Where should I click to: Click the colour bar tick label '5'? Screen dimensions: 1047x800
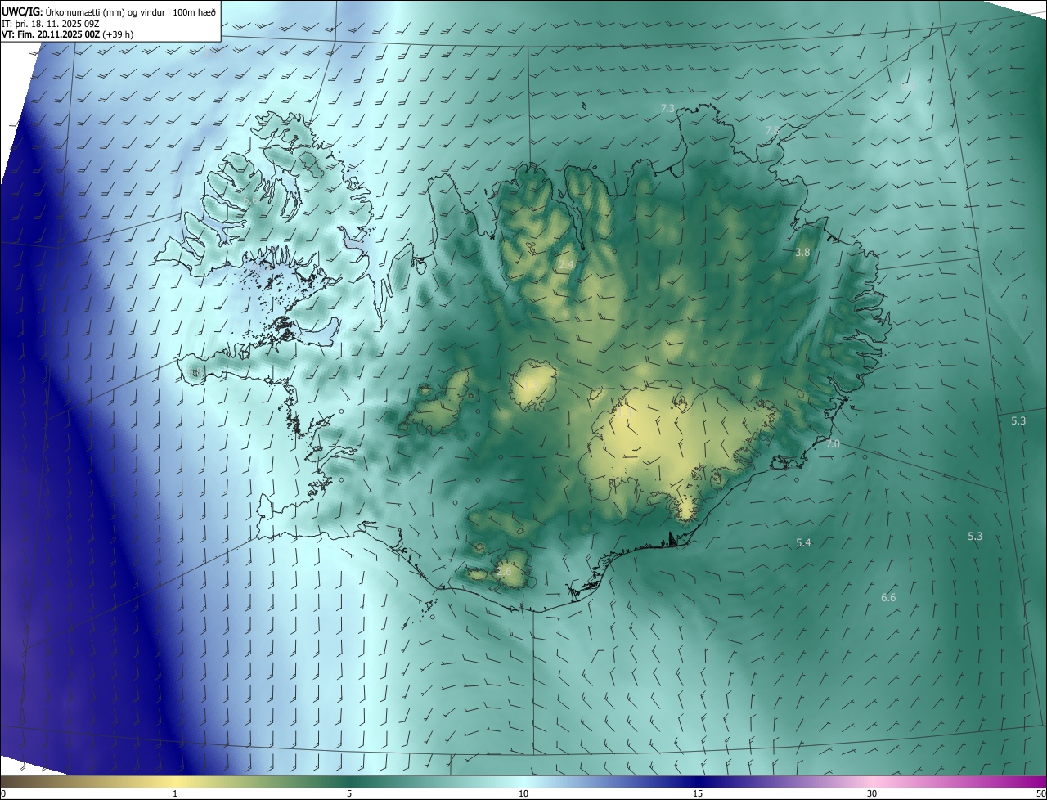(349, 794)
